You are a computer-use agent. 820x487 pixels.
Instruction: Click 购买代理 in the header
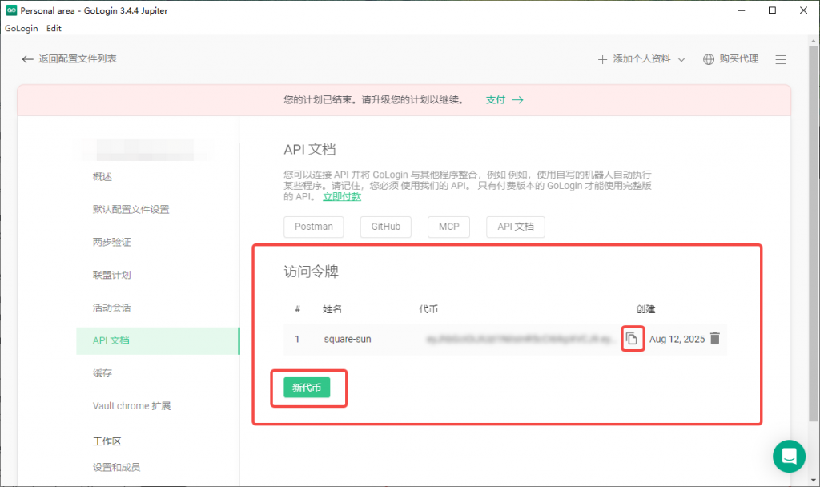[x=739, y=59]
